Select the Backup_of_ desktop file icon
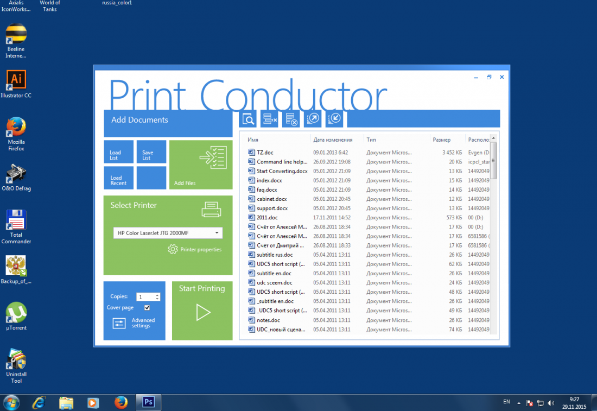 click(x=16, y=270)
